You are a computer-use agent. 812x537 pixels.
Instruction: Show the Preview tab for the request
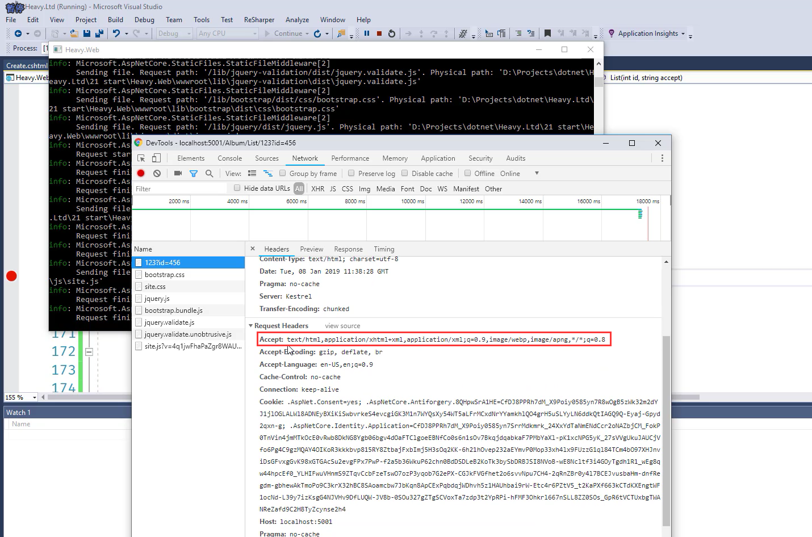coord(312,249)
